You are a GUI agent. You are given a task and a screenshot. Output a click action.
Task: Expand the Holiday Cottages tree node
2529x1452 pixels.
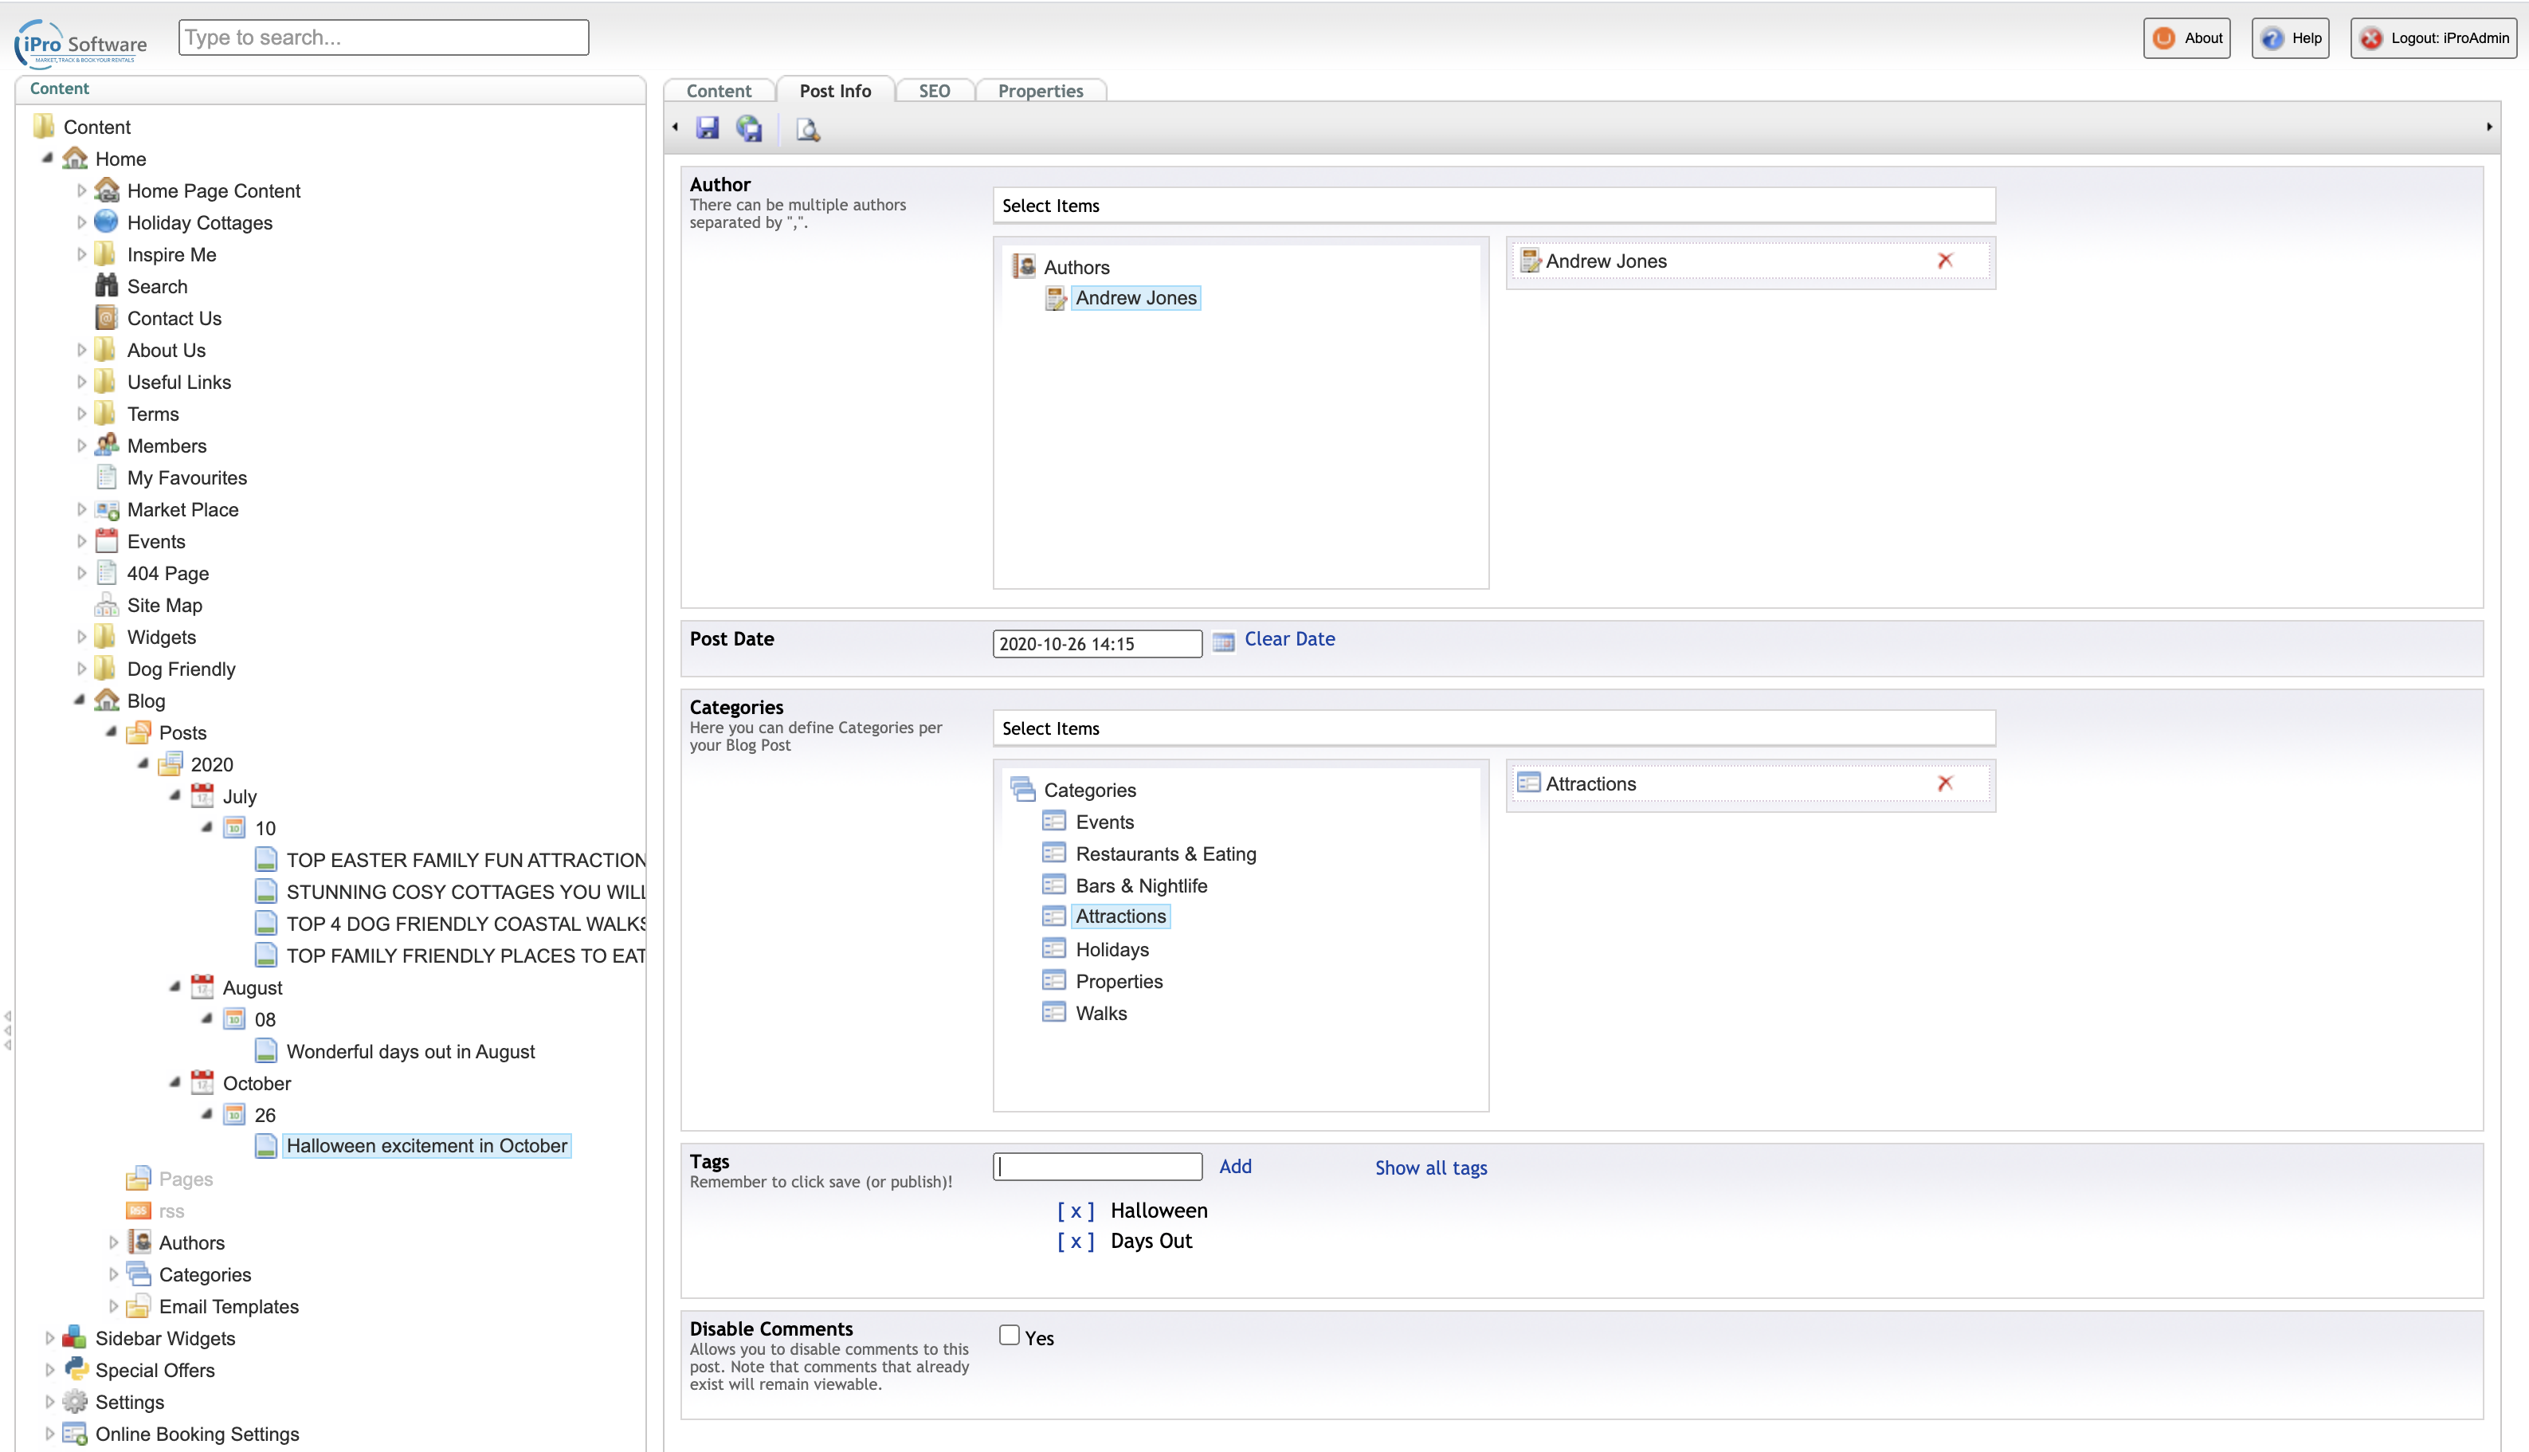[x=82, y=222]
